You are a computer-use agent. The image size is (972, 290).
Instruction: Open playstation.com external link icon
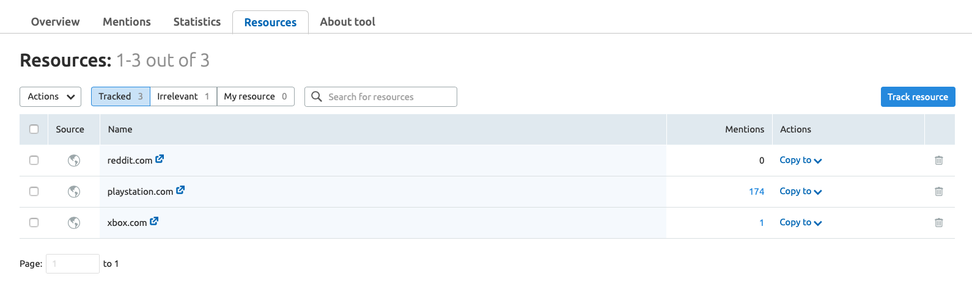point(180,190)
